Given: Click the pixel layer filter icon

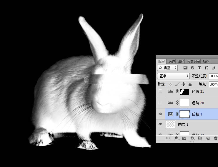Looking at the screenshot, I should [x=185, y=68].
